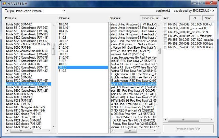Minimize the NAVIFIRM window
Image resolution: width=219 pixels, height=138 pixels.
[195, 3]
